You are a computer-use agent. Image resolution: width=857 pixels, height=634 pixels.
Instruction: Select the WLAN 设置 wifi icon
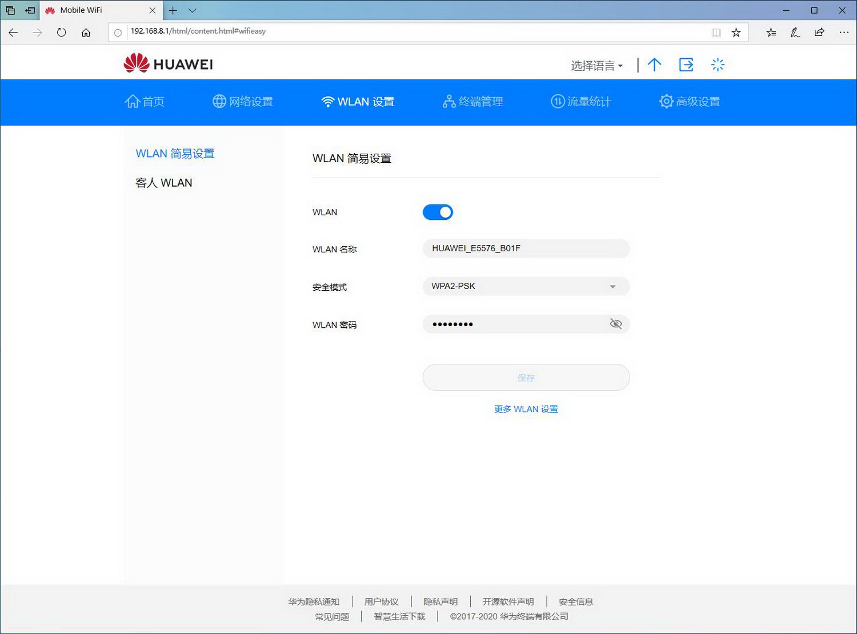(327, 101)
